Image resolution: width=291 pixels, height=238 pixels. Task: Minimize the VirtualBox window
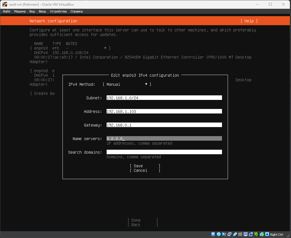pyautogui.click(x=258, y=4)
